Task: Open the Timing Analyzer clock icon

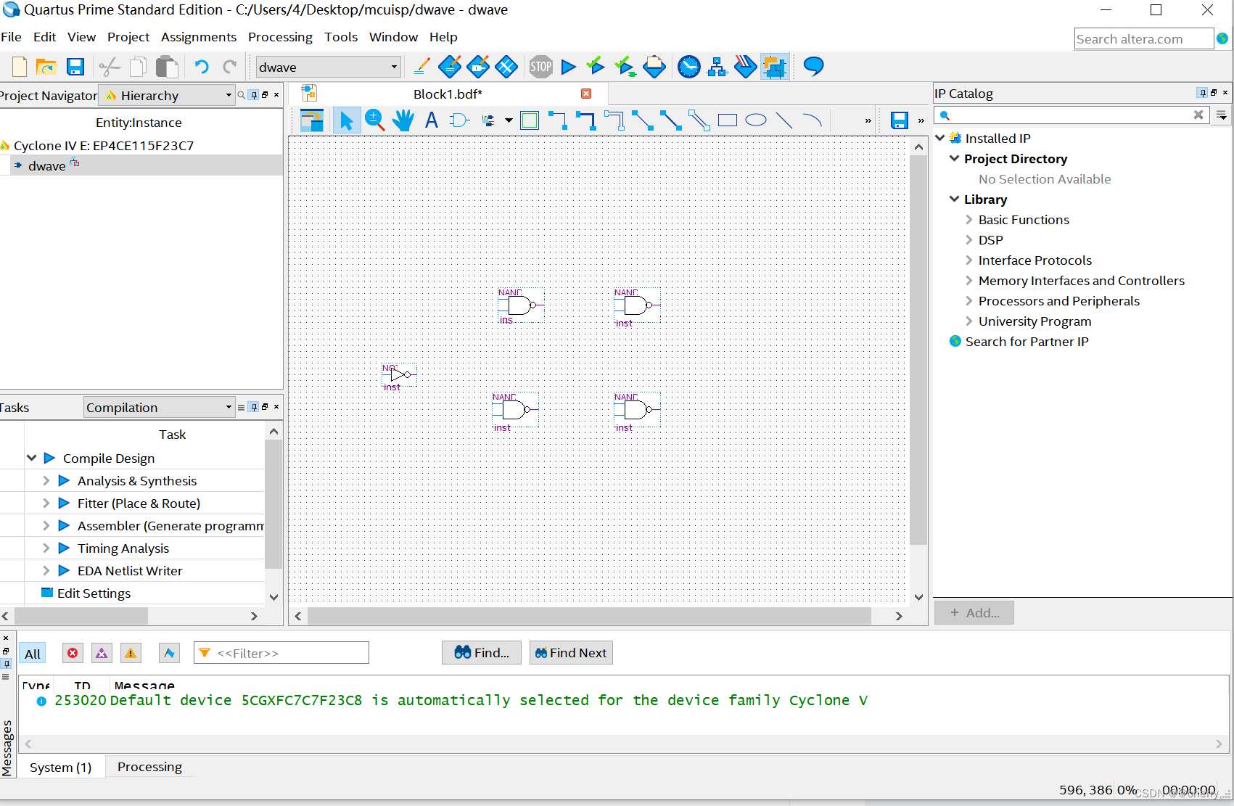Action: coord(689,67)
